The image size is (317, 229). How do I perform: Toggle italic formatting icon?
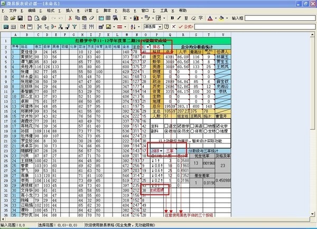(x=179, y=18)
